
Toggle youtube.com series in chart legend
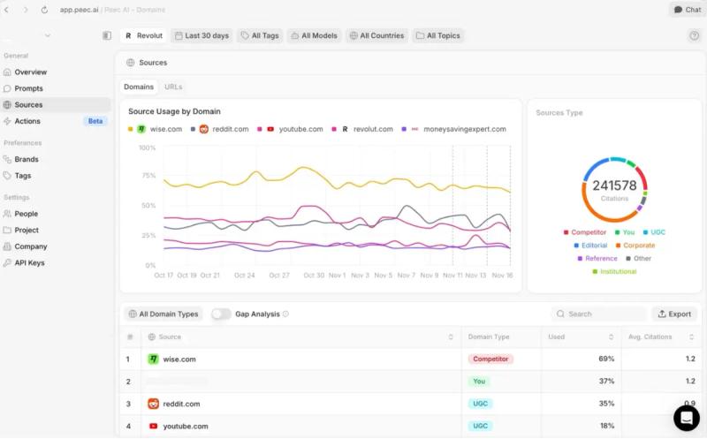click(x=291, y=129)
